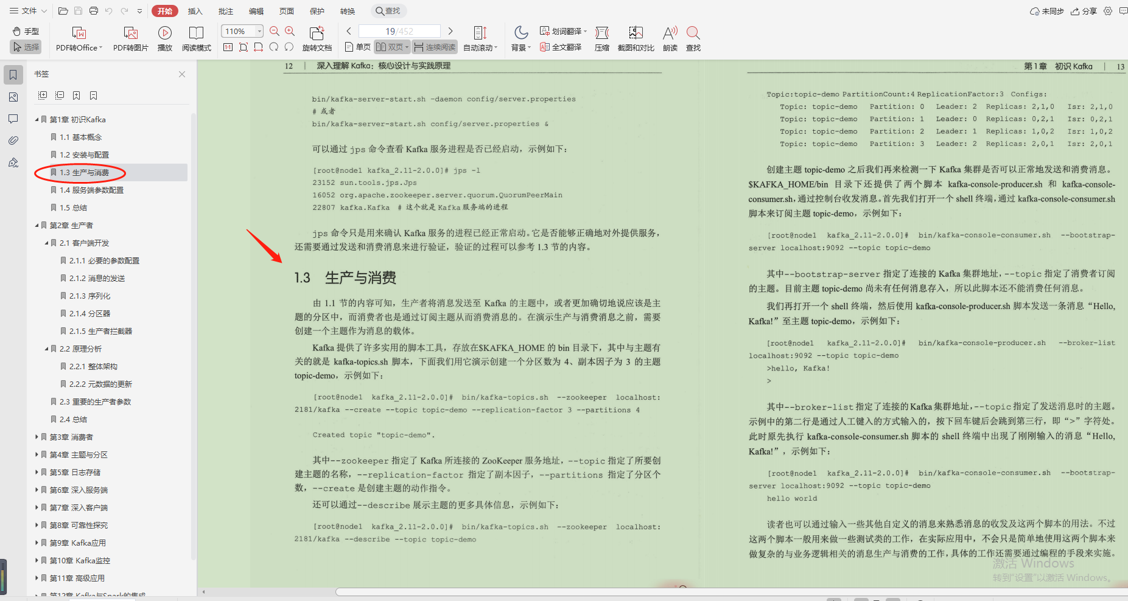Screen dimensions: 1128x601
Task: Enter 阅读模式 reading mode
Action: pos(196,39)
